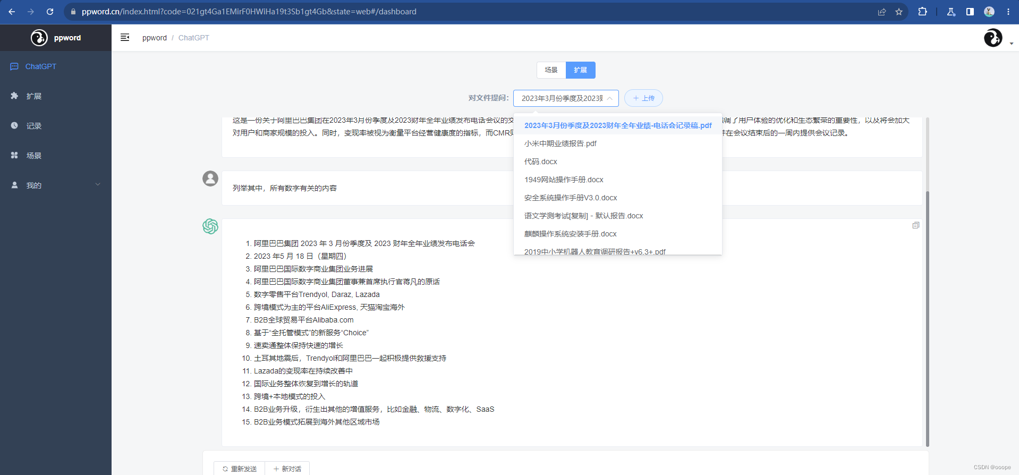Click the clock icon next to 记录
This screenshot has height=475, width=1019.
click(14, 126)
